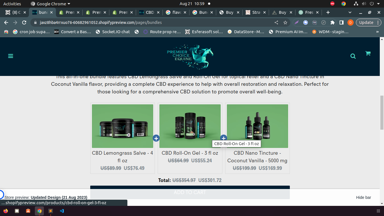
Task: Open the Chrome extensions puzzle icon
Action: pos(333,22)
